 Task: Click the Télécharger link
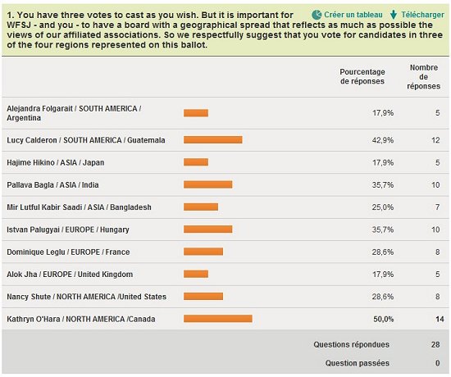(422, 15)
